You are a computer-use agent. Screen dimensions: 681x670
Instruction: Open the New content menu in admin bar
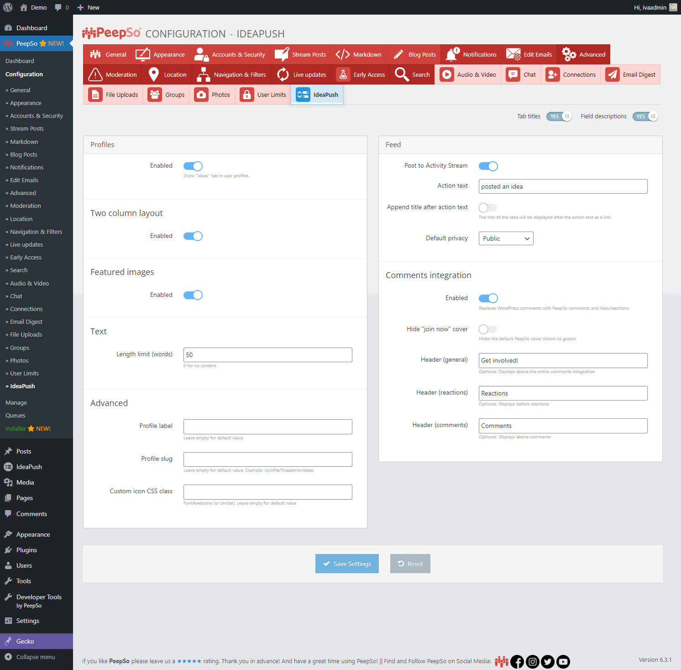[x=88, y=7]
